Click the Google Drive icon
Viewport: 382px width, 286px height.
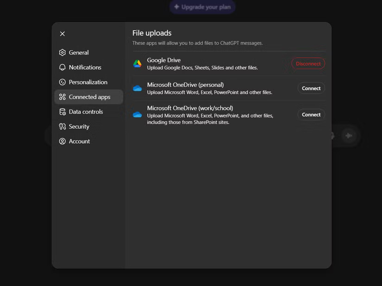tap(137, 63)
